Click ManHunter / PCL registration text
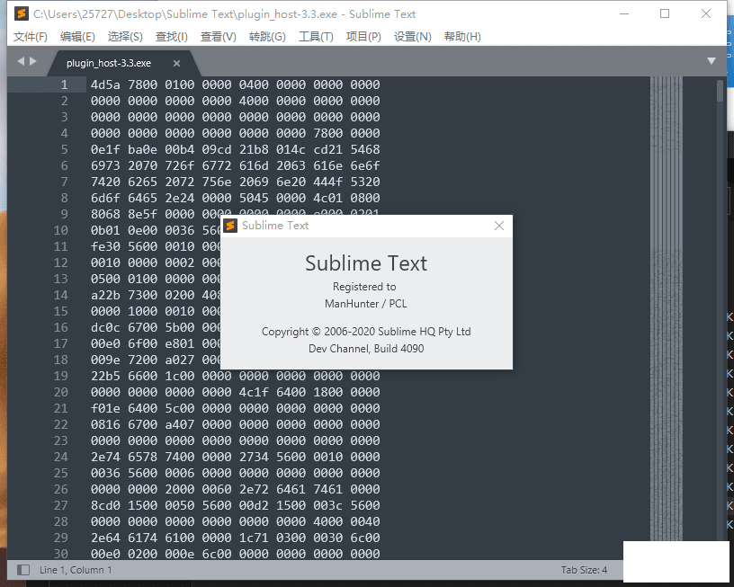 [365, 304]
